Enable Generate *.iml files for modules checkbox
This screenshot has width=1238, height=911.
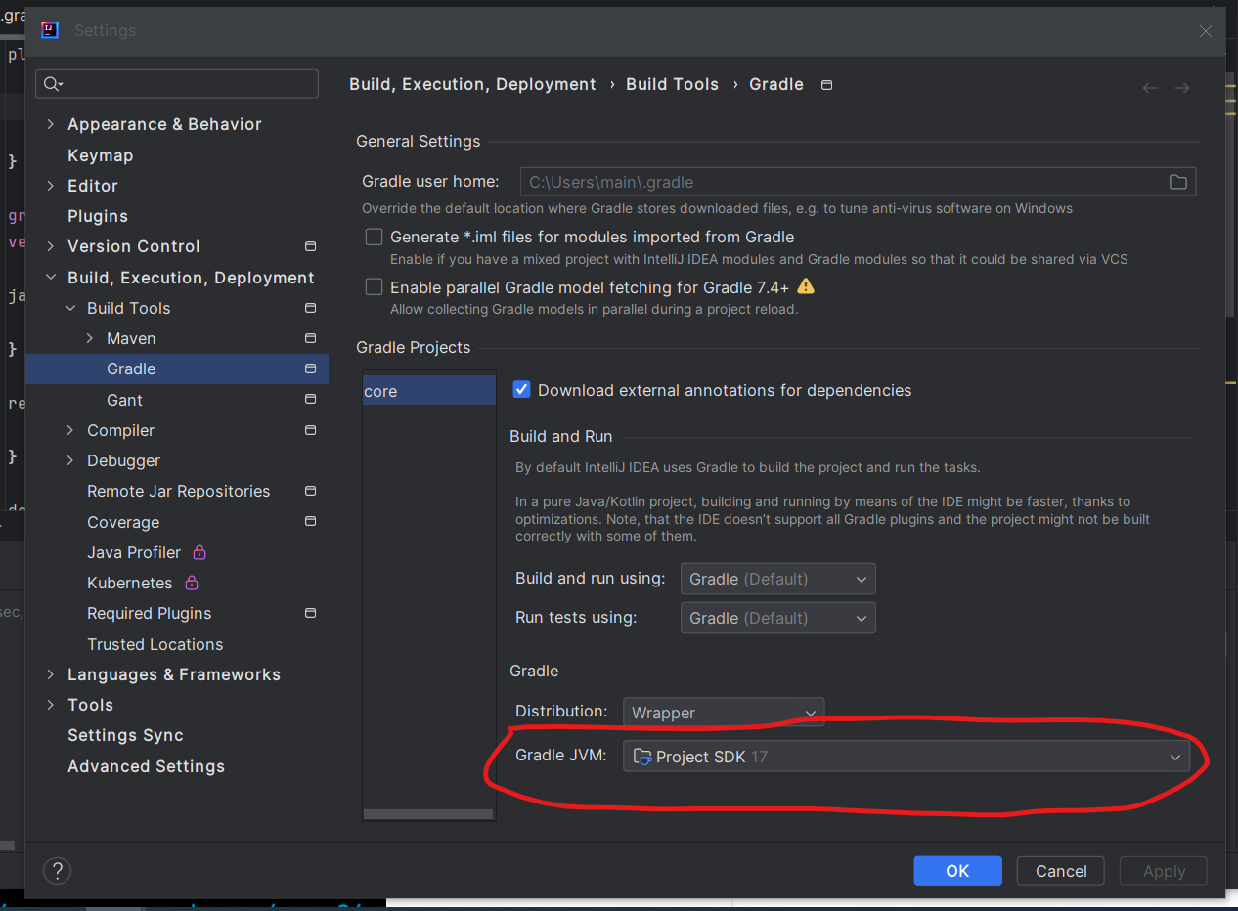(374, 237)
